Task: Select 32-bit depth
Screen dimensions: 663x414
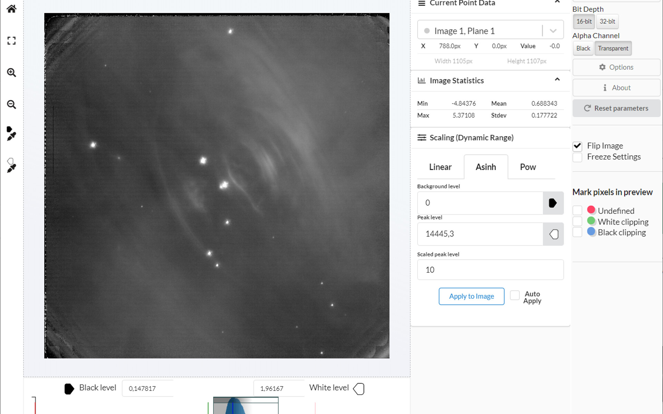Action: coord(607,21)
